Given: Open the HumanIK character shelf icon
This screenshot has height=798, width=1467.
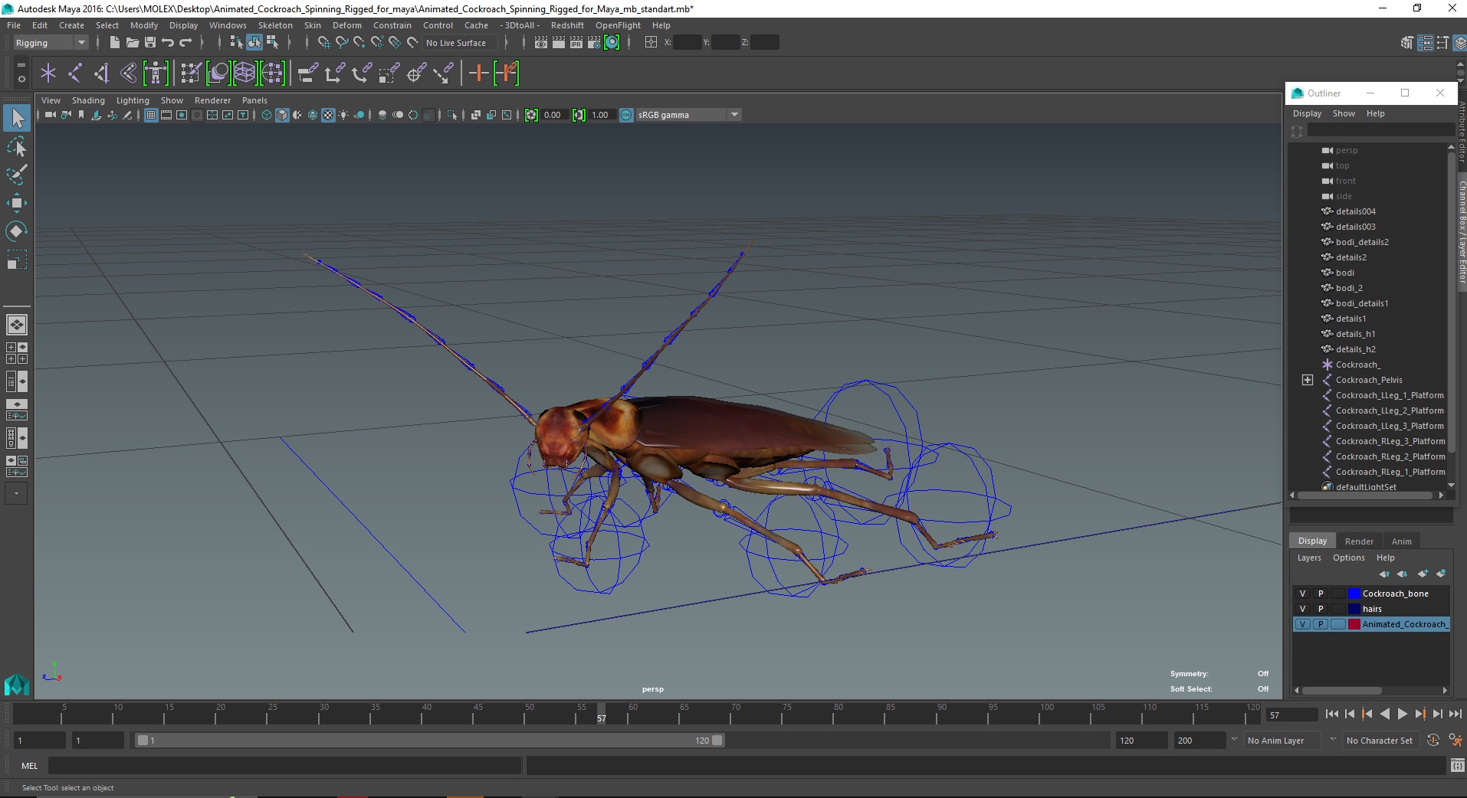Looking at the screenshot, I should pyautogui.click(x=156, y=74).
